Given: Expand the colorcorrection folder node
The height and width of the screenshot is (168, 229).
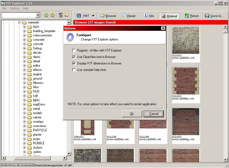Looking at the screenshot, I should [24, 35].
